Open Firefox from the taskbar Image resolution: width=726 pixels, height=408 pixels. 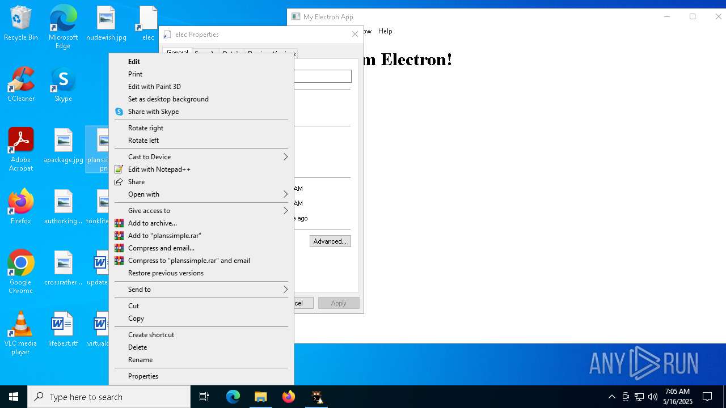(x=289, y=397)
